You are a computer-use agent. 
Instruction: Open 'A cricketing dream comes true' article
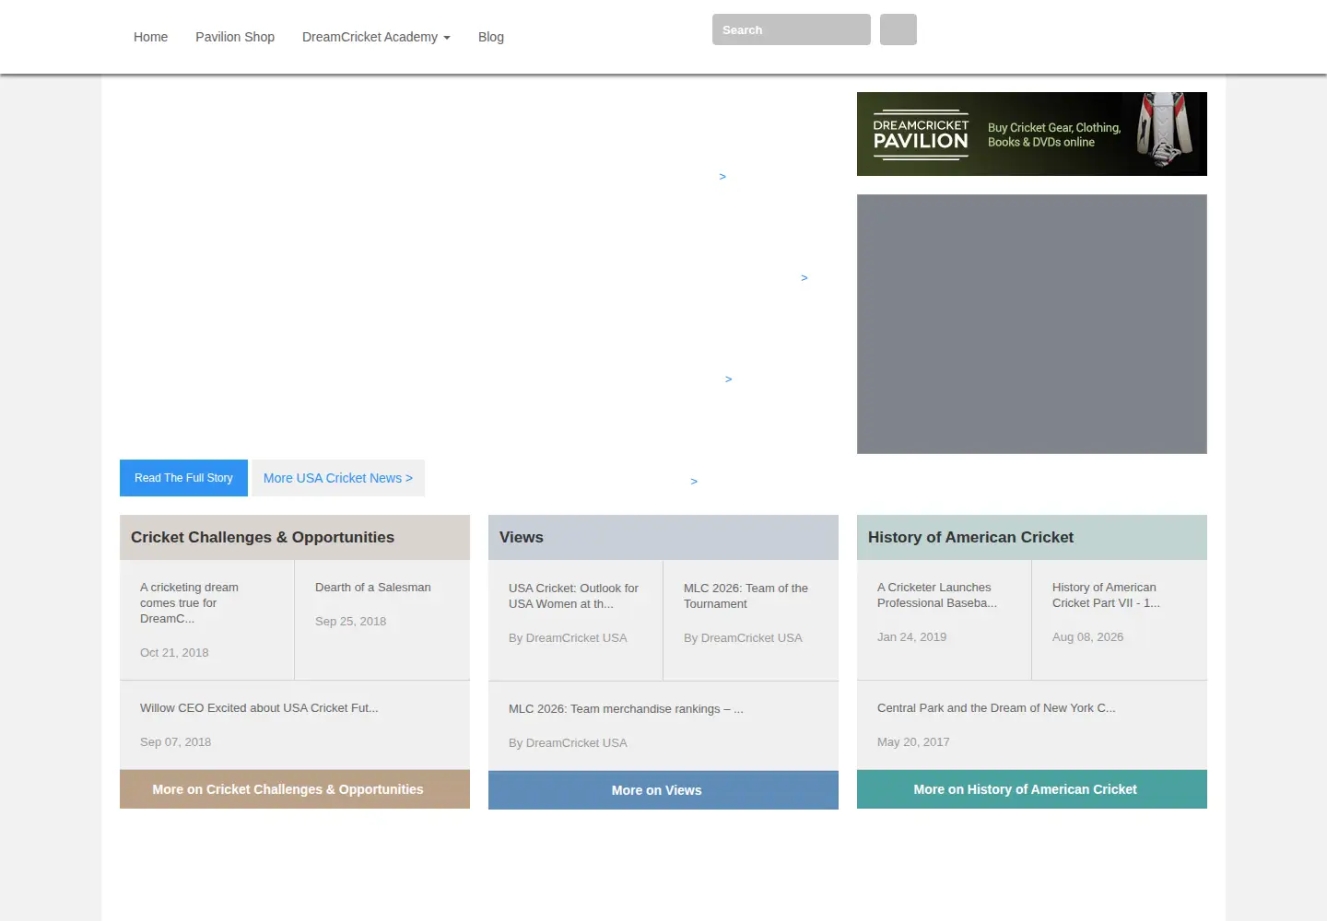189,602
